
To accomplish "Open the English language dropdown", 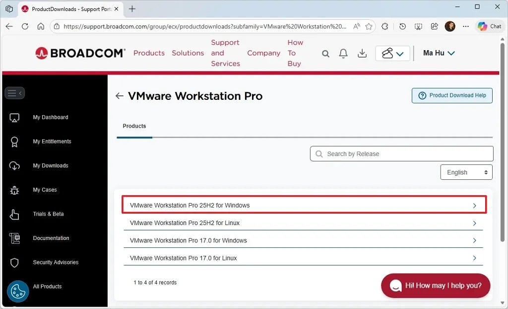I will pyautogui.click(x=466, y=172).
